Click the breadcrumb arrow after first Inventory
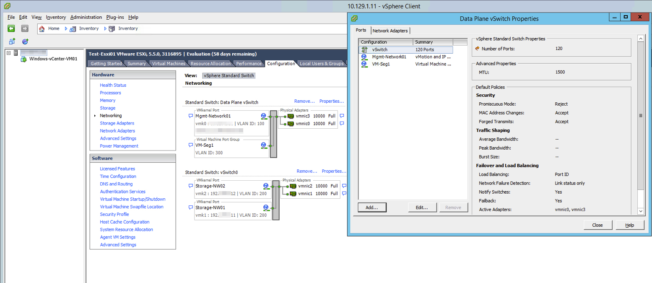The width and height of the screenshot is (652, 283). coord(105,29)
